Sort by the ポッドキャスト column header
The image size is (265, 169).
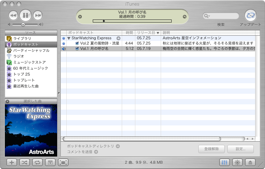(94, 33)
